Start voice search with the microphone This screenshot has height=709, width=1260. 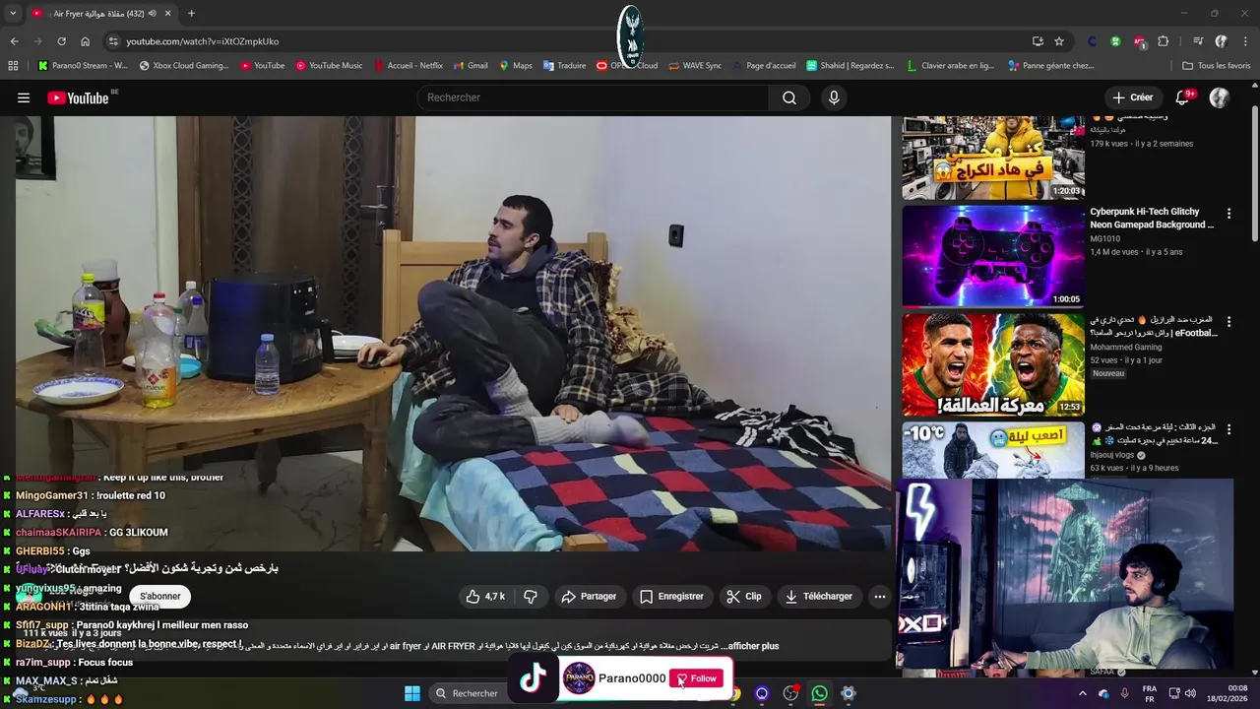tap(834, 97)
